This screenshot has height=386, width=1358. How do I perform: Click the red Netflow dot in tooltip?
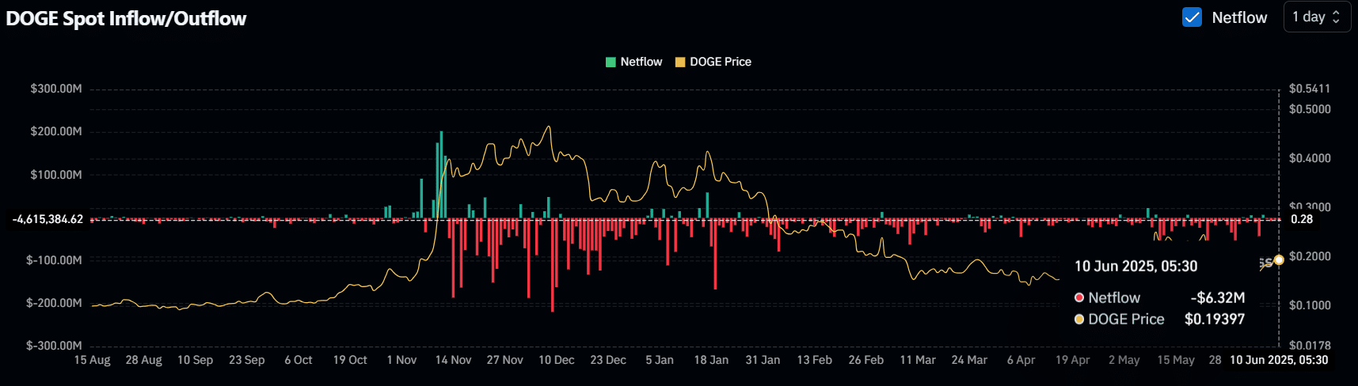pos(1078,297)
